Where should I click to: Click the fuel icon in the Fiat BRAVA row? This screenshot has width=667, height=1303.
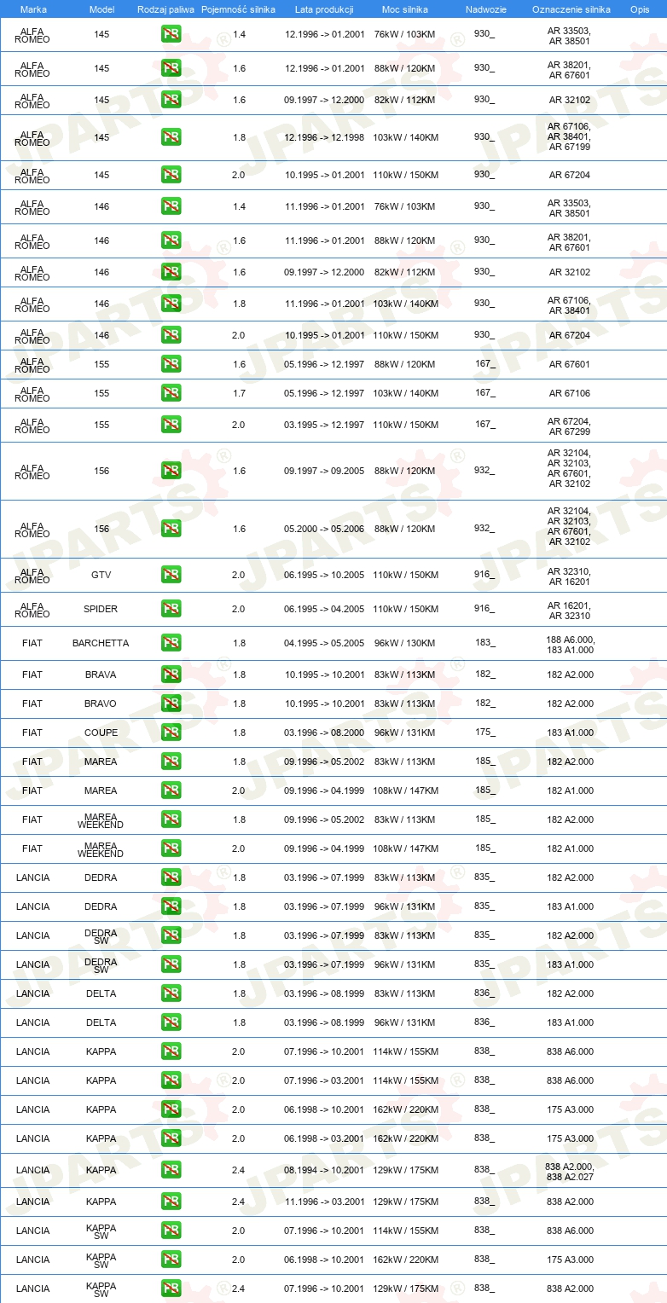pyautogui.click(x=171, y=674)
